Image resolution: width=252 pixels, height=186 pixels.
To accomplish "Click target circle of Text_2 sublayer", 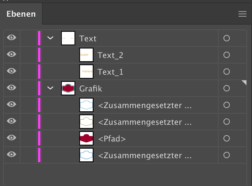I will pos(227,55).
